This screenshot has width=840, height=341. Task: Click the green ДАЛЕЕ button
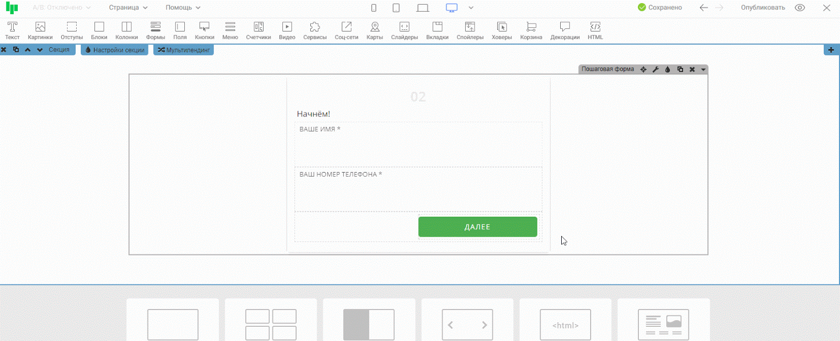(477, 227)
